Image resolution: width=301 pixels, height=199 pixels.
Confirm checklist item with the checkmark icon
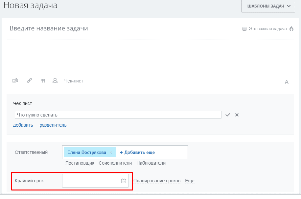(x=228, y=115)
